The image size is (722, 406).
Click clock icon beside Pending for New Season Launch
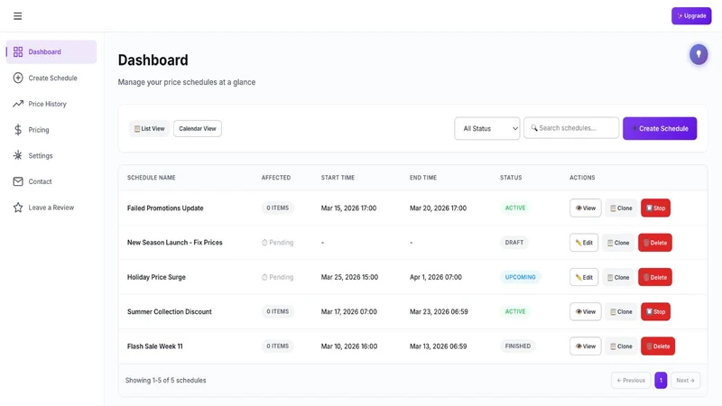tap(264, 243)
